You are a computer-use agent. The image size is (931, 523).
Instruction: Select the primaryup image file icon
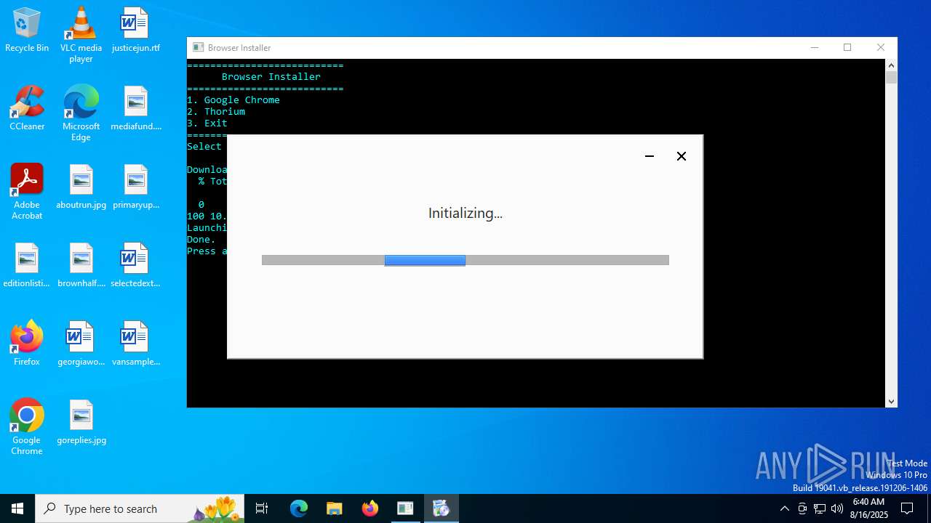(136, 187)
